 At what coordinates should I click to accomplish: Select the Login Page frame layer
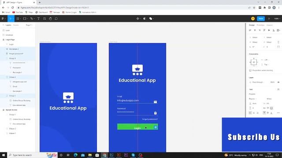pos(10,39)
